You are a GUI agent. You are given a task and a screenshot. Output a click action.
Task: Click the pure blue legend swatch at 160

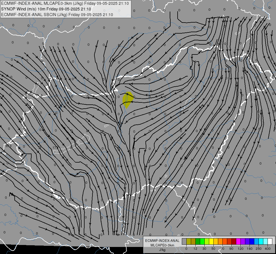pyautogui.click(x=252, y=241)
